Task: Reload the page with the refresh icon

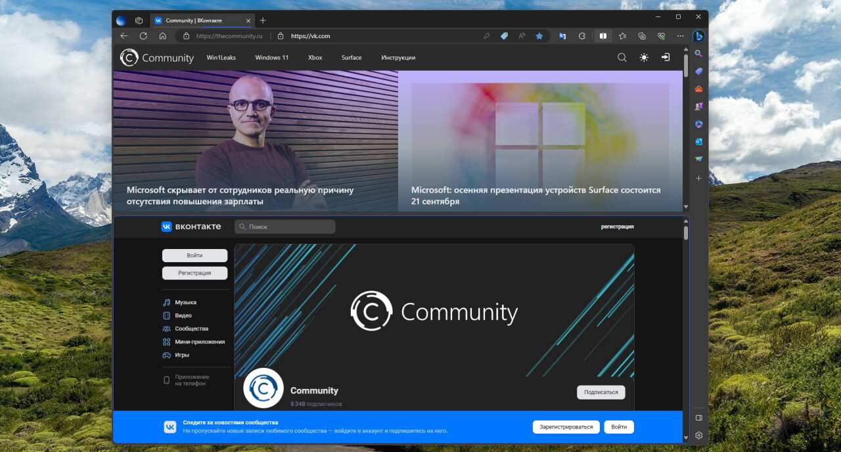Action: (143, 36)
